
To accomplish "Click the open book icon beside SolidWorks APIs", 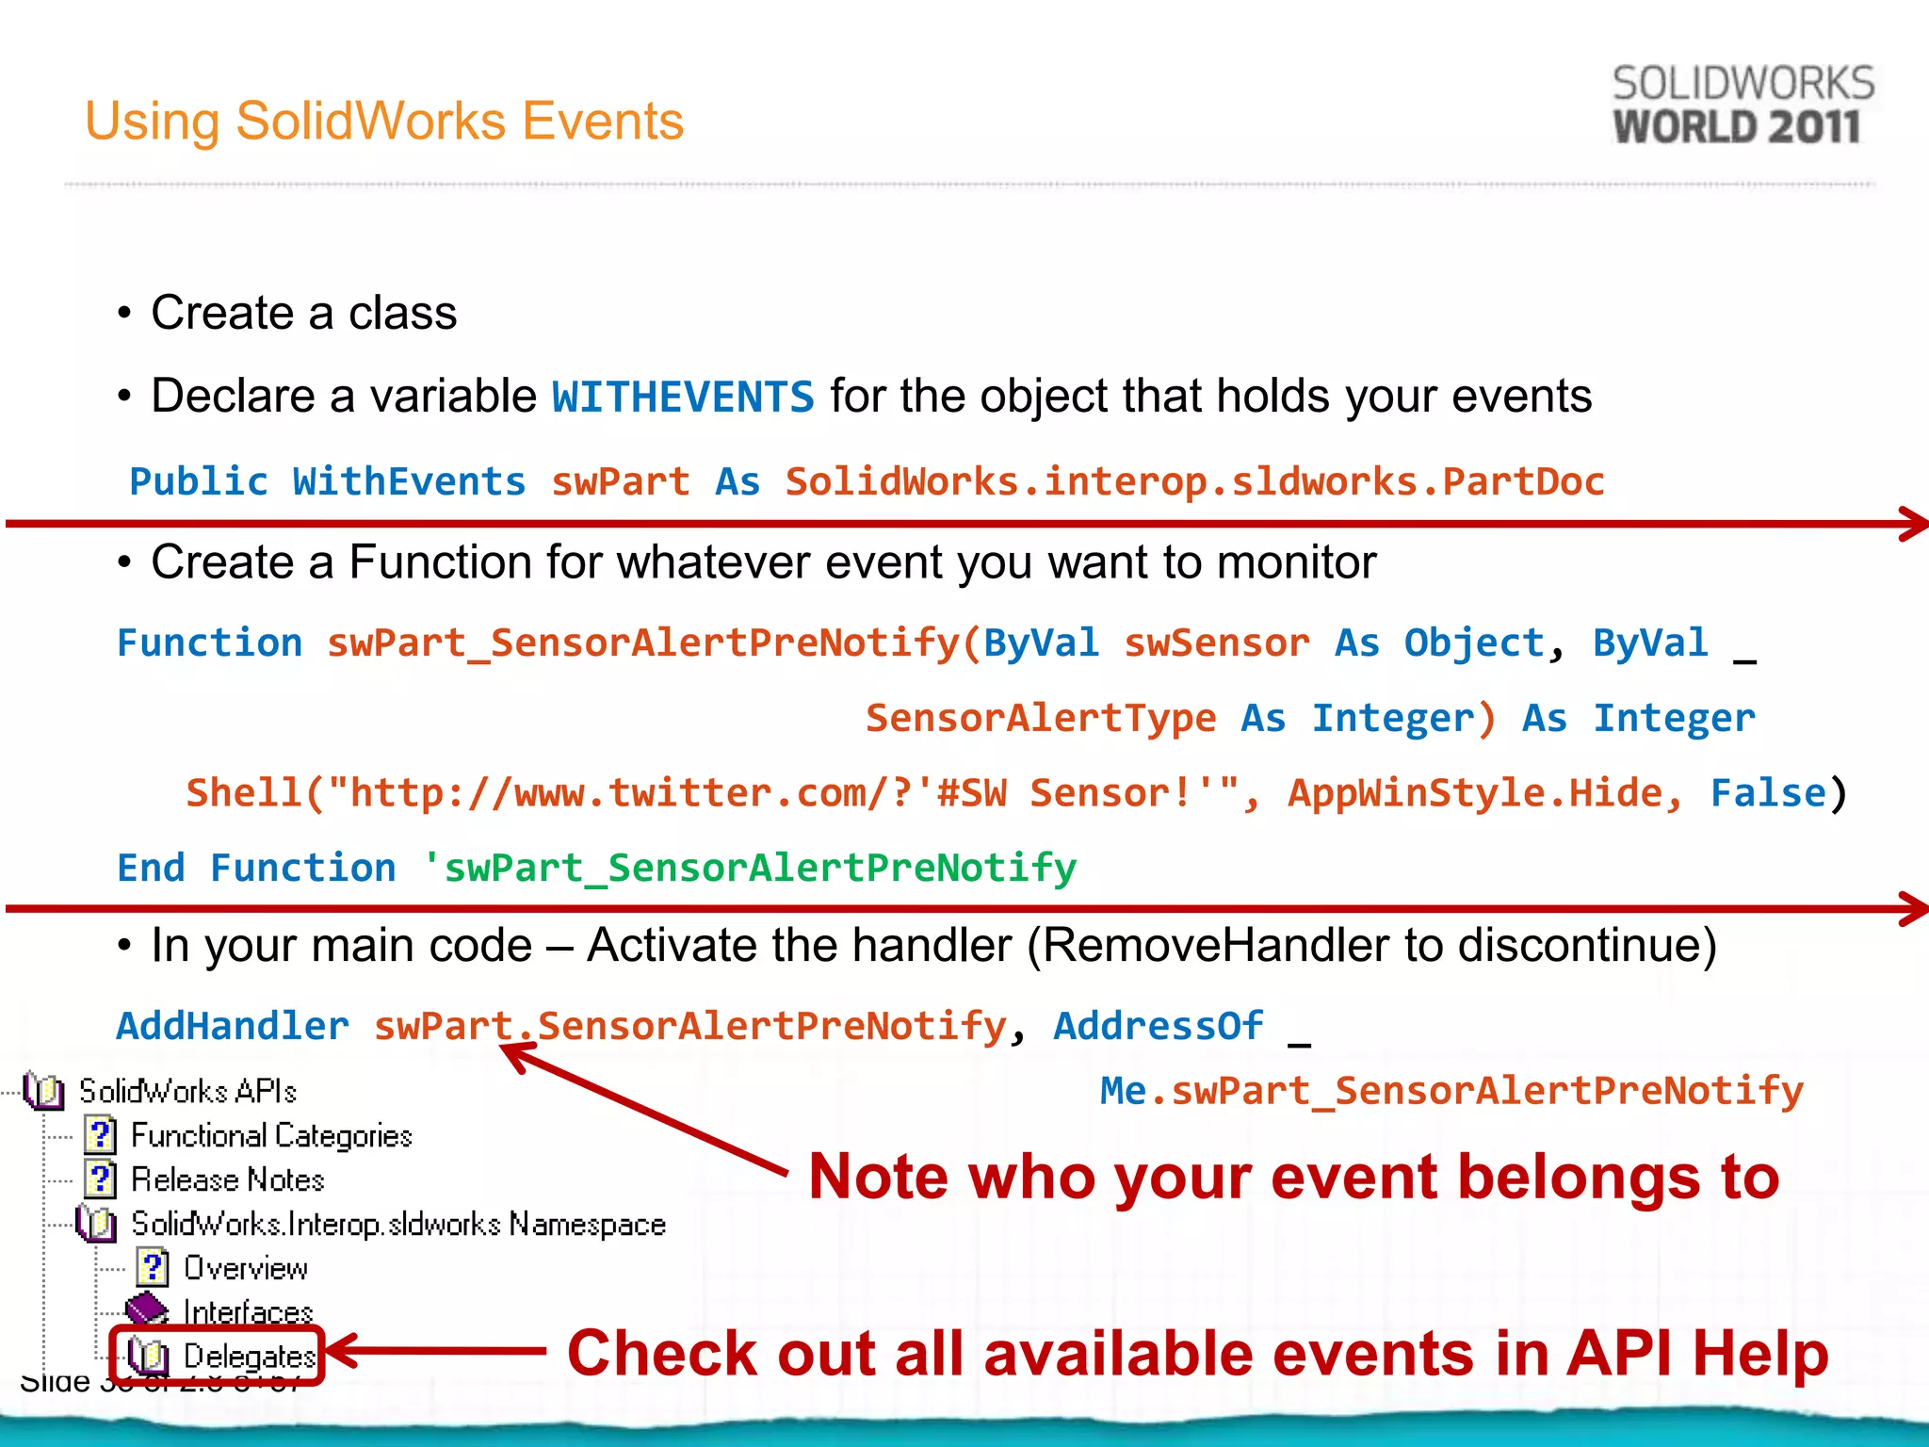I will coord(43,1091).
